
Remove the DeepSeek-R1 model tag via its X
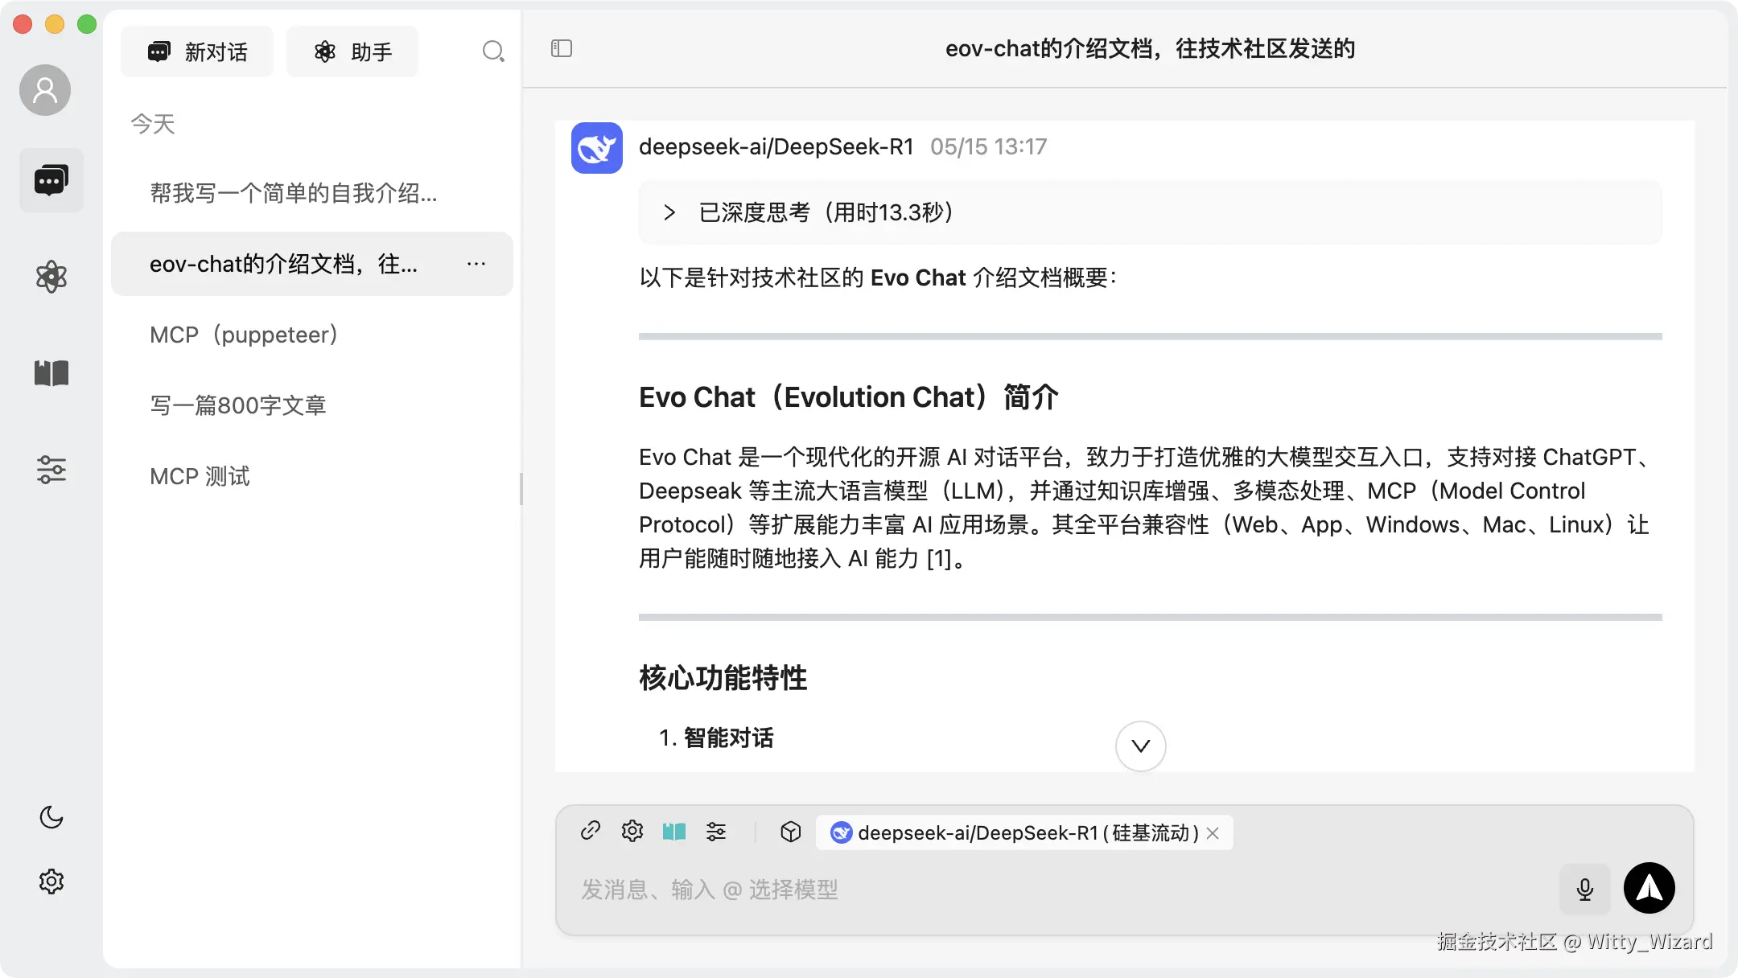click(1212, 832)
